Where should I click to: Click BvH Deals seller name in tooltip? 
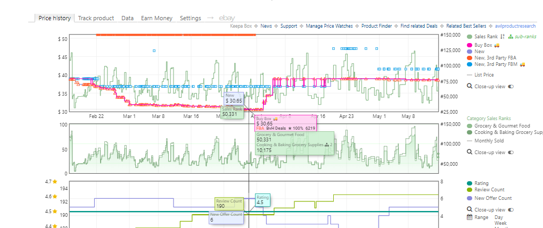pyautogui.click(x=276, y=129)
